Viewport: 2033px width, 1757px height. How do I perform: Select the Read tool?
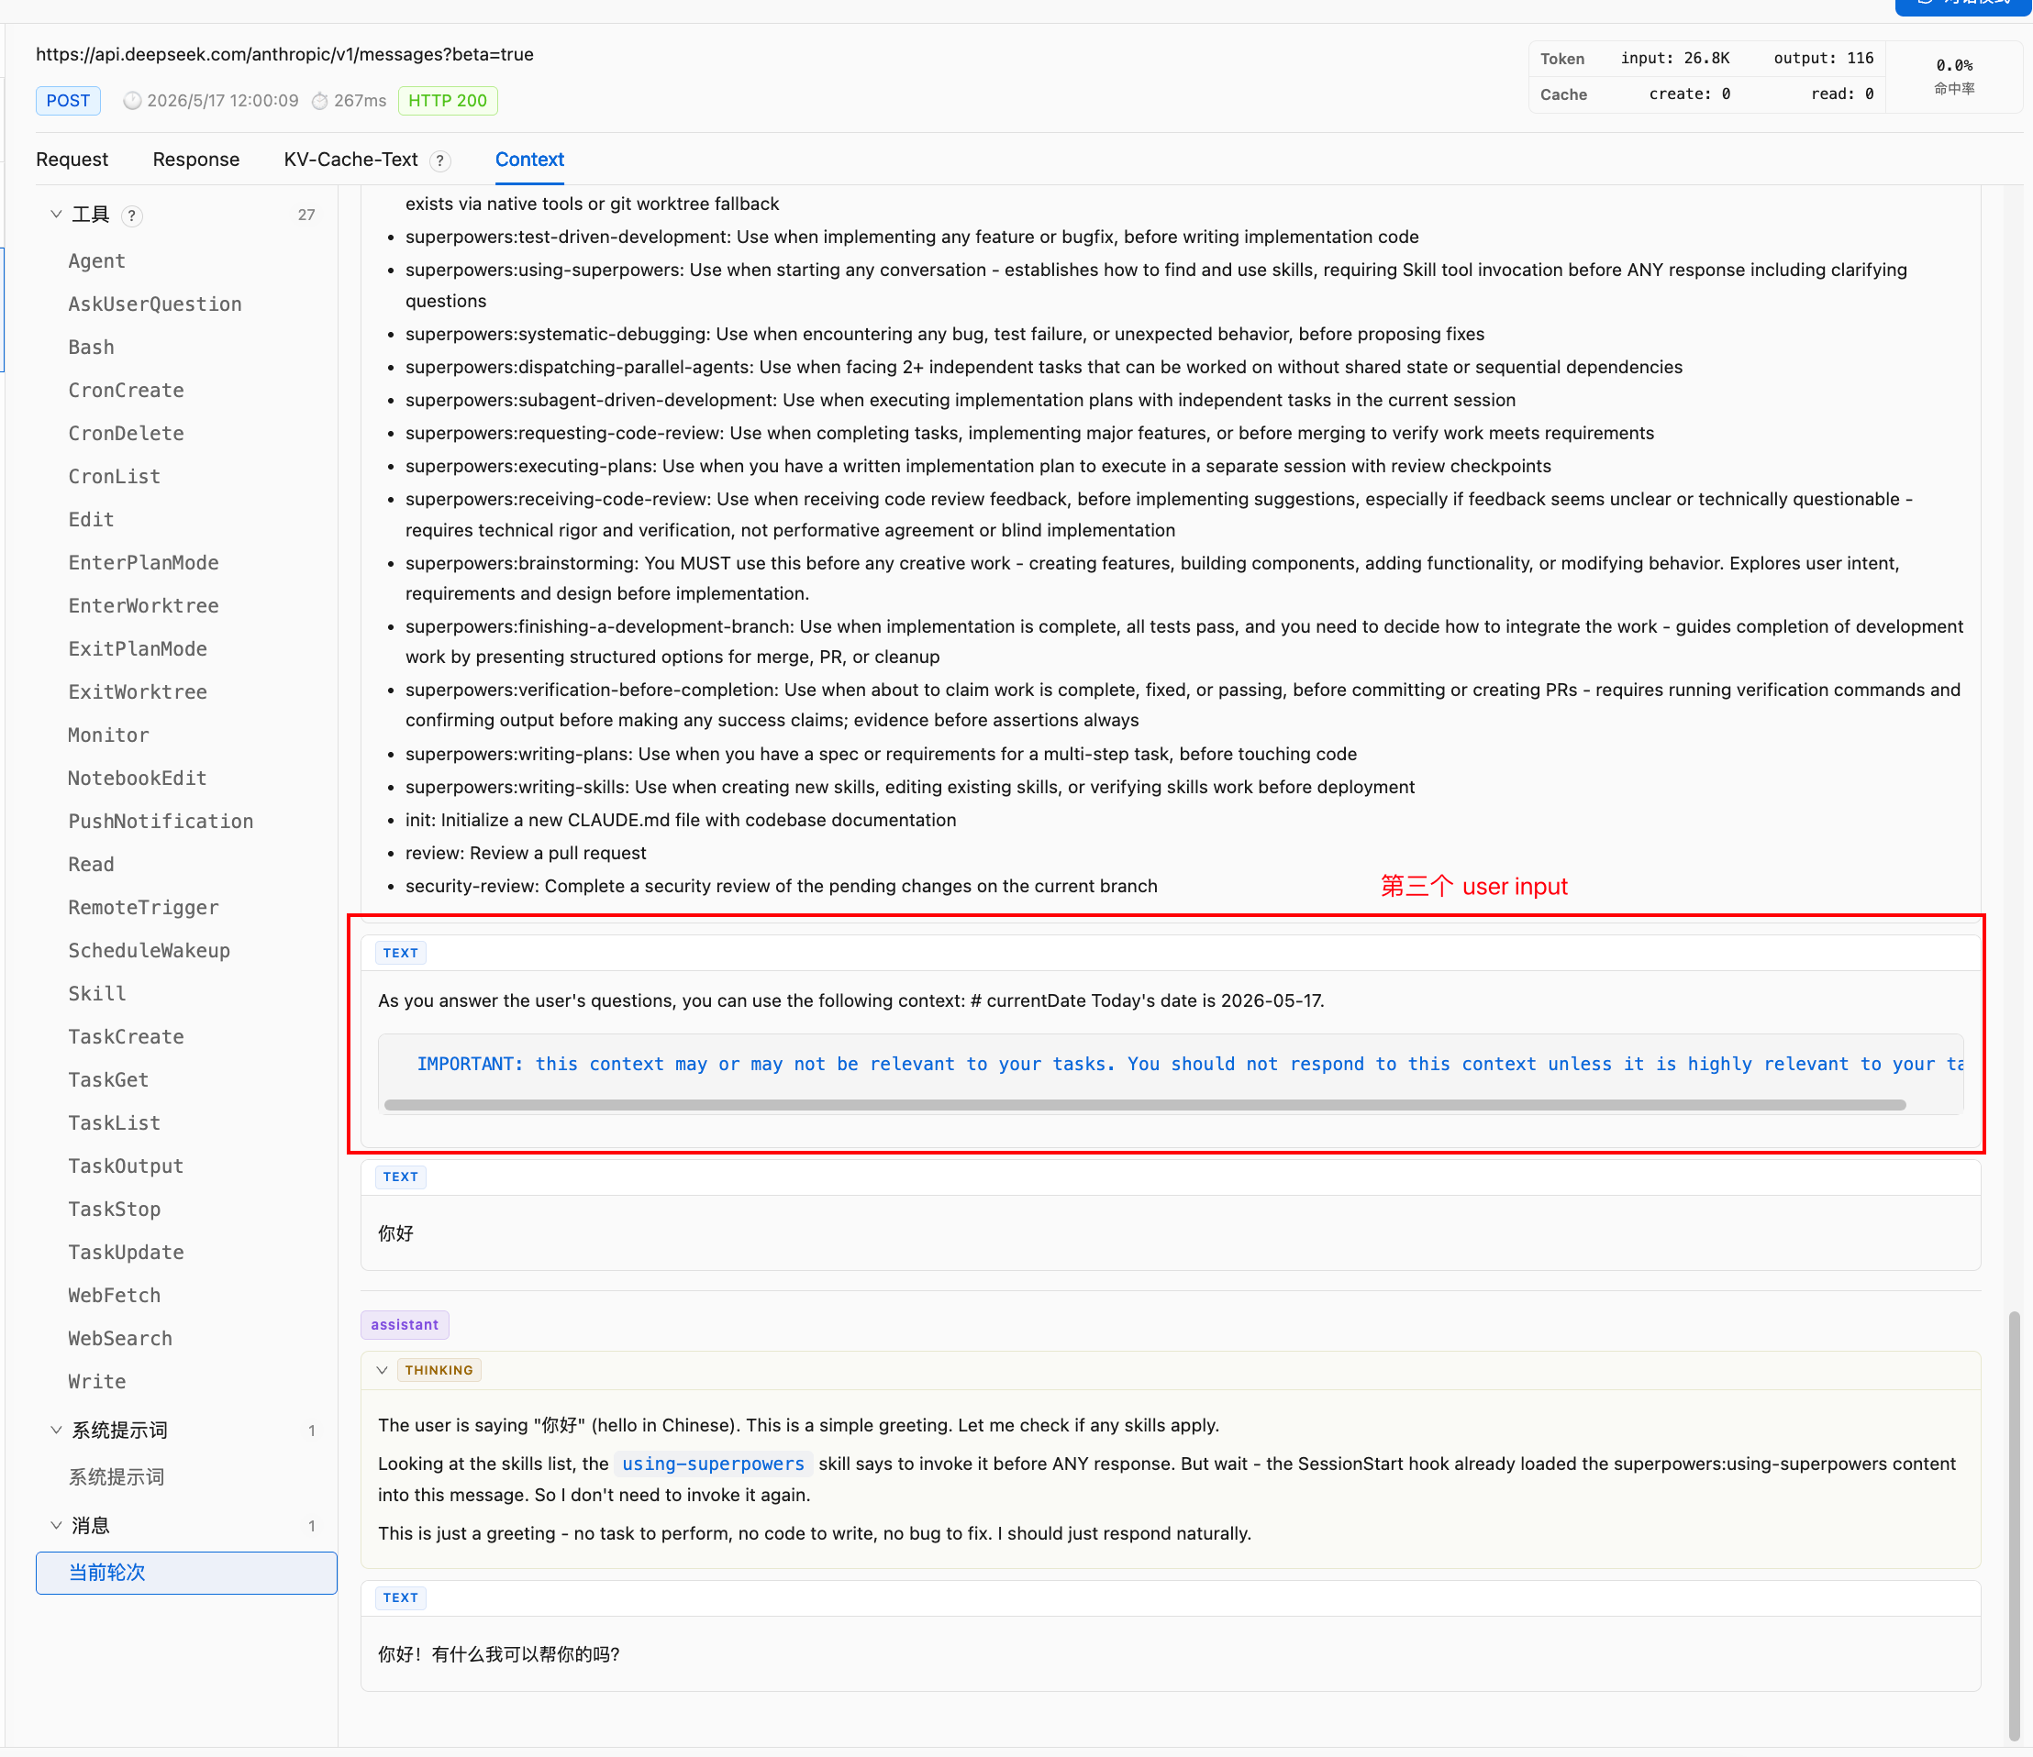(x=91, y=867)
